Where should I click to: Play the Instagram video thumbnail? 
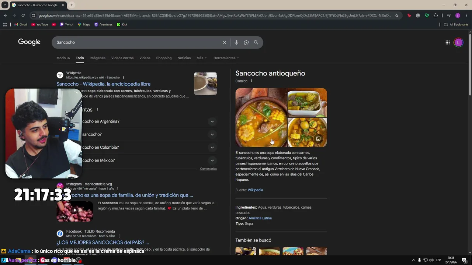click(x=75, y=211)
